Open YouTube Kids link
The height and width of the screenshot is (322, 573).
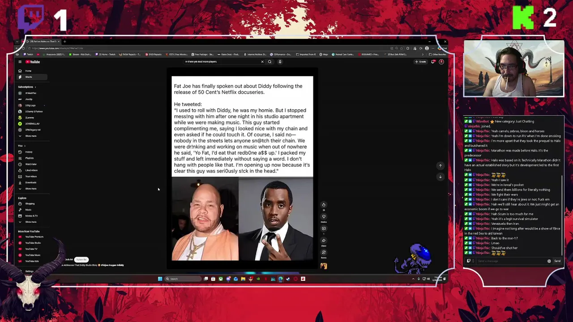coord(32,261)
